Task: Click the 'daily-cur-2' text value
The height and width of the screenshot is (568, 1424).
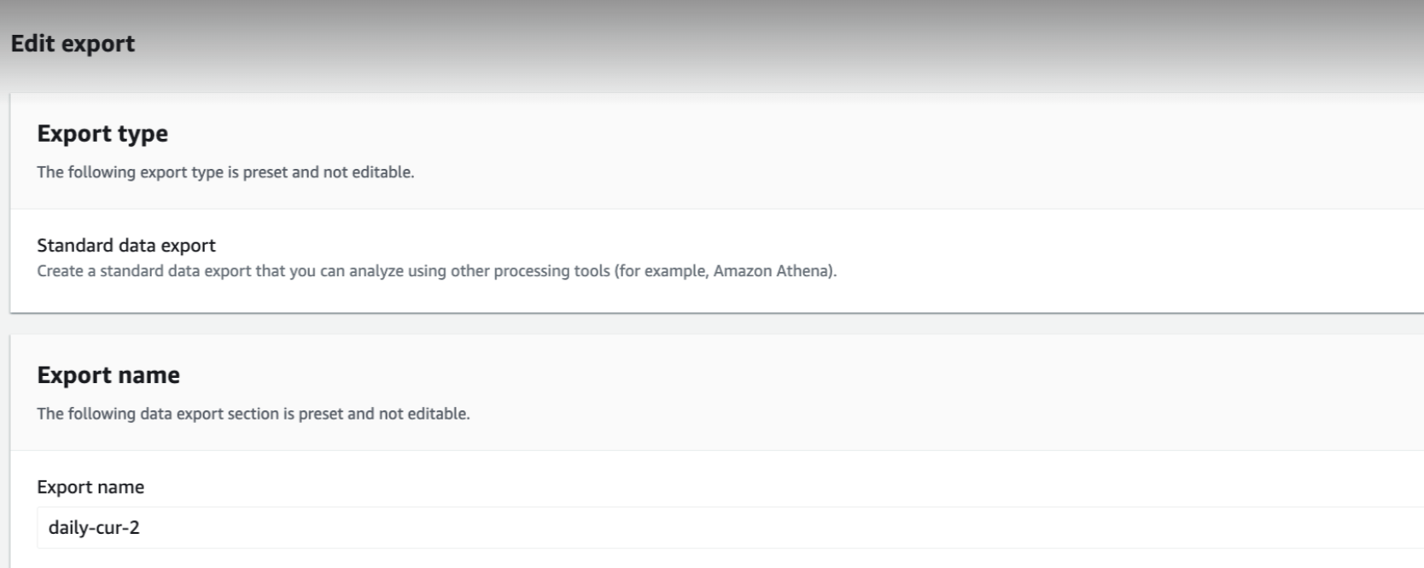Action: [94, 527]
